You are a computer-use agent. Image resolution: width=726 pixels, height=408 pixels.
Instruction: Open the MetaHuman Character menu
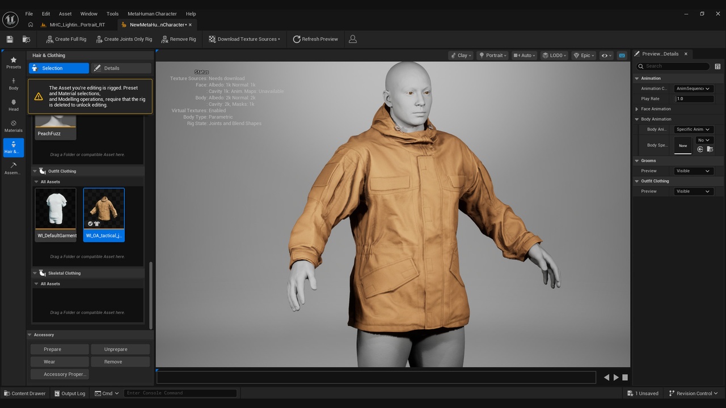pyautogui.click(x=152, y=14)
